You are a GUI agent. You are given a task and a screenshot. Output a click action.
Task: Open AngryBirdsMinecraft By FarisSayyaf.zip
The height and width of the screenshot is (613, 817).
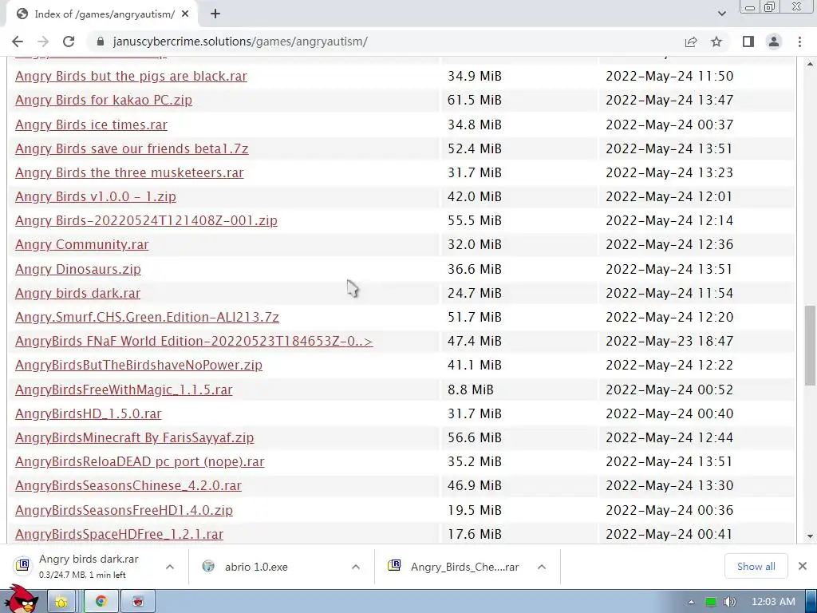(134, 438)
